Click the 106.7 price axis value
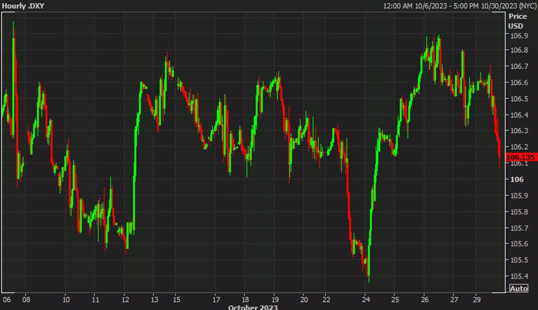This screenshot has width=538, height=310. [519, 66]
